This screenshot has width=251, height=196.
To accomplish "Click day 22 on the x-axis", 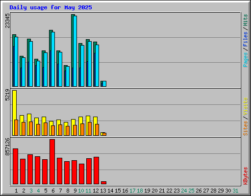I will 169,191.
